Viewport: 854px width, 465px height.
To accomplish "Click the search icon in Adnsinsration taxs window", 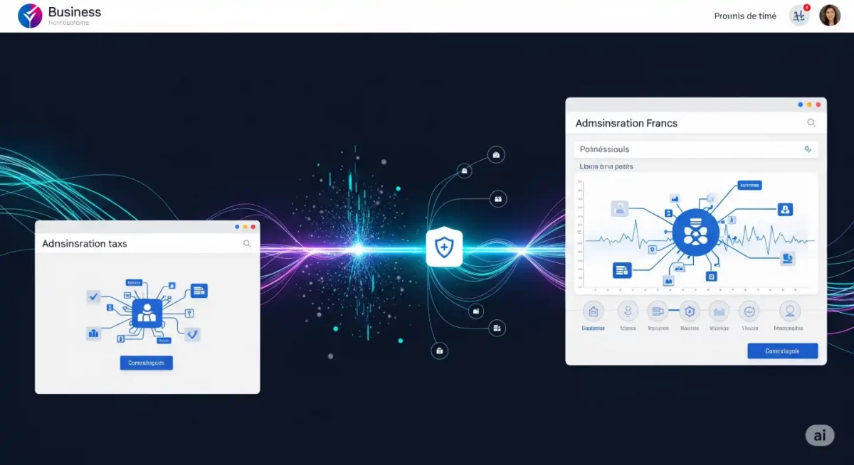I will (x=247, y=243).
